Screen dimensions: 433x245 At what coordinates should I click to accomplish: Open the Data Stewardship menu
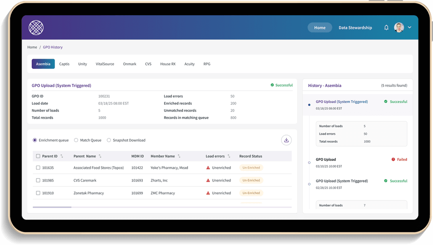[355, 28]
